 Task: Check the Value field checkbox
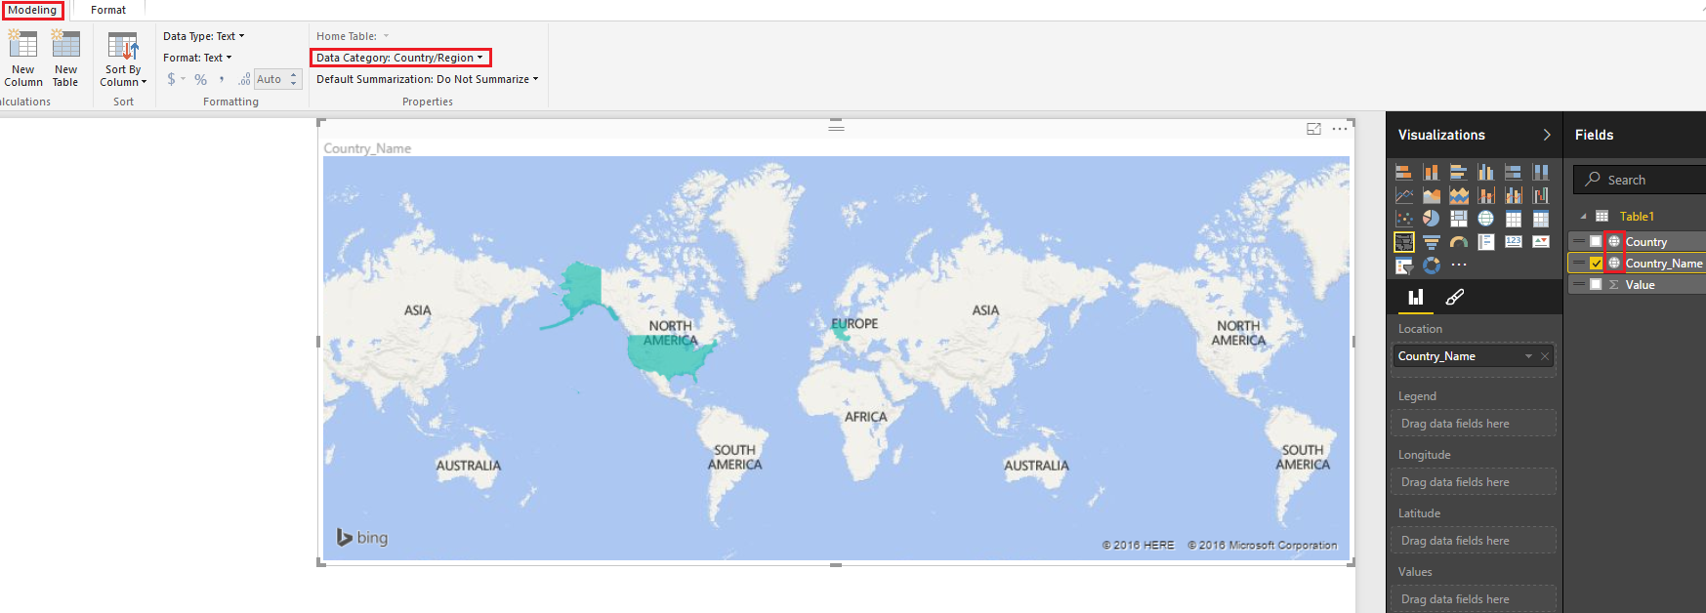1596,284
